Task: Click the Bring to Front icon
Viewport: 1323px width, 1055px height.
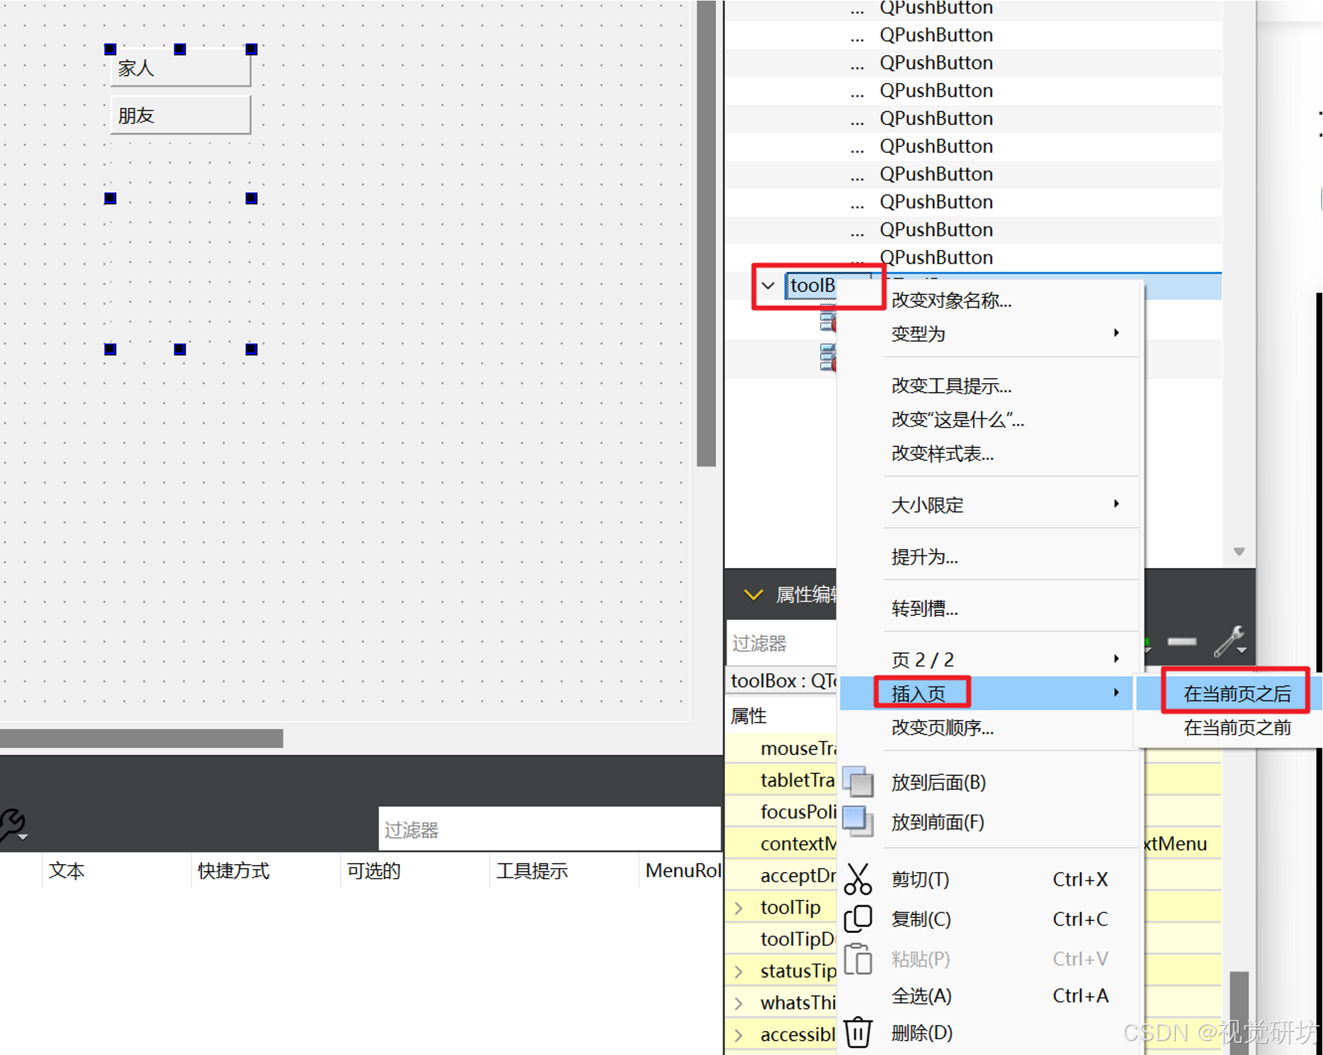Action: click(x=858, y=822)
